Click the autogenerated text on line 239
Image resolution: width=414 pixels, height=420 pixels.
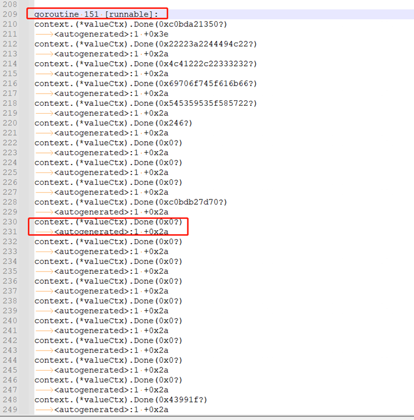tap(111, 311)
